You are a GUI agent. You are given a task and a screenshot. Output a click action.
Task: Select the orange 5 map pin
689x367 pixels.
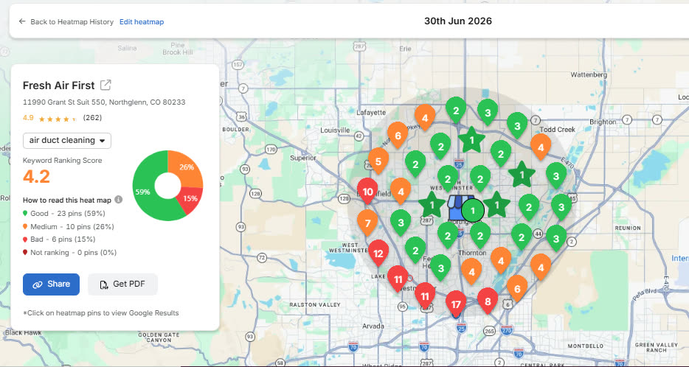pos(378,161)
